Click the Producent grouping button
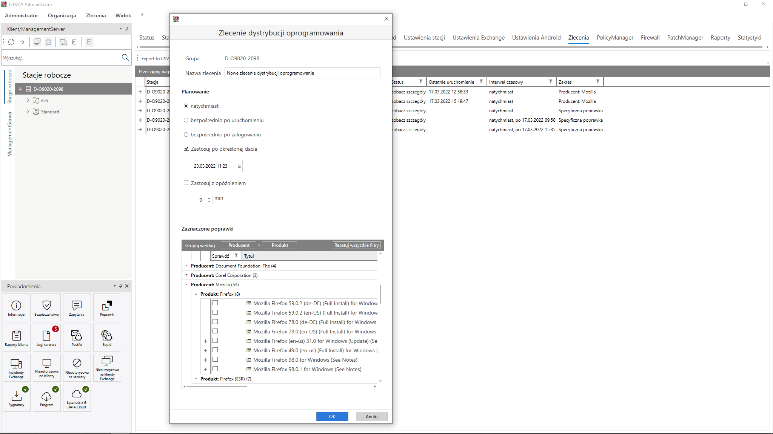 click(239, 245)
